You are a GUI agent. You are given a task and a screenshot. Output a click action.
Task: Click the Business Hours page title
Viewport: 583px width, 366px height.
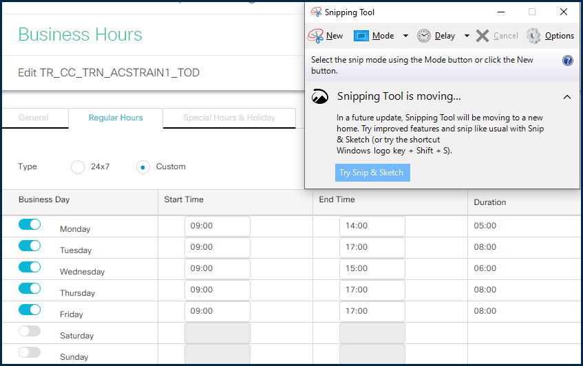(x=81, y=34)
